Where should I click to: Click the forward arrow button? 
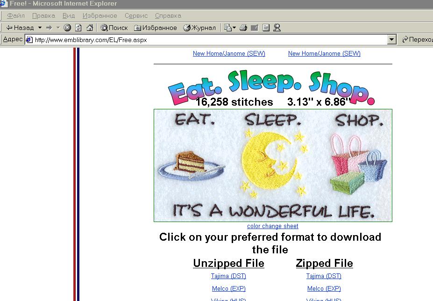(49, 28)
